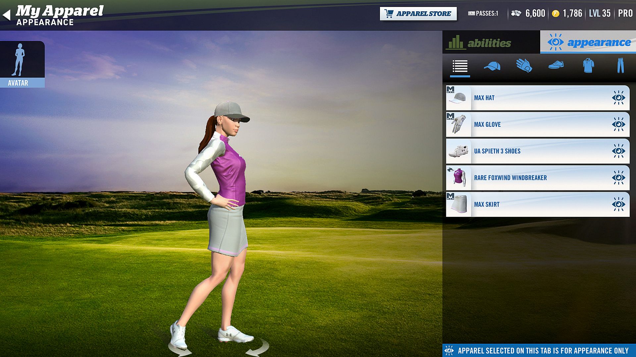Open the Apparel Store
Viewport: 636px width, 357px height.
coord(418,14)
